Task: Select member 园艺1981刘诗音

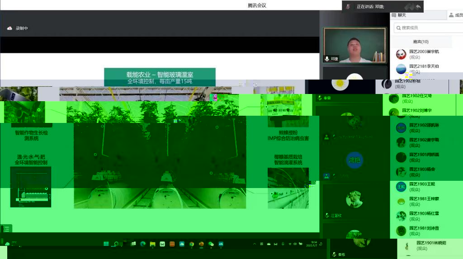Action: point(426,231)
